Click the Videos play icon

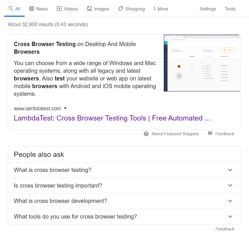[x=59, y=9]
